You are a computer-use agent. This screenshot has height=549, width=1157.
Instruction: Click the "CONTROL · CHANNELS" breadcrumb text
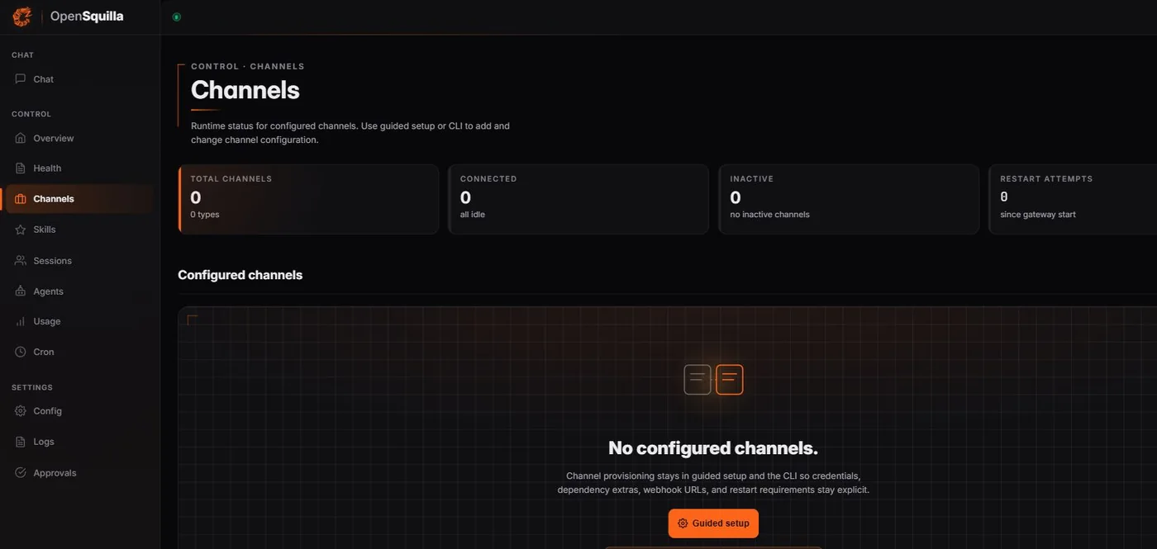click(x=248, y=66)
